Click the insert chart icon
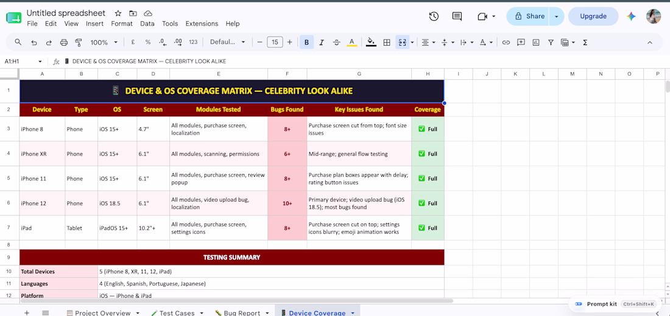The image size is (670, 316). [536, 42]
